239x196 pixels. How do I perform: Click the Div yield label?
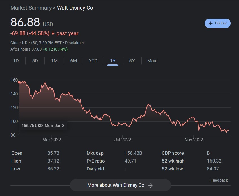[x=95, y=169]
